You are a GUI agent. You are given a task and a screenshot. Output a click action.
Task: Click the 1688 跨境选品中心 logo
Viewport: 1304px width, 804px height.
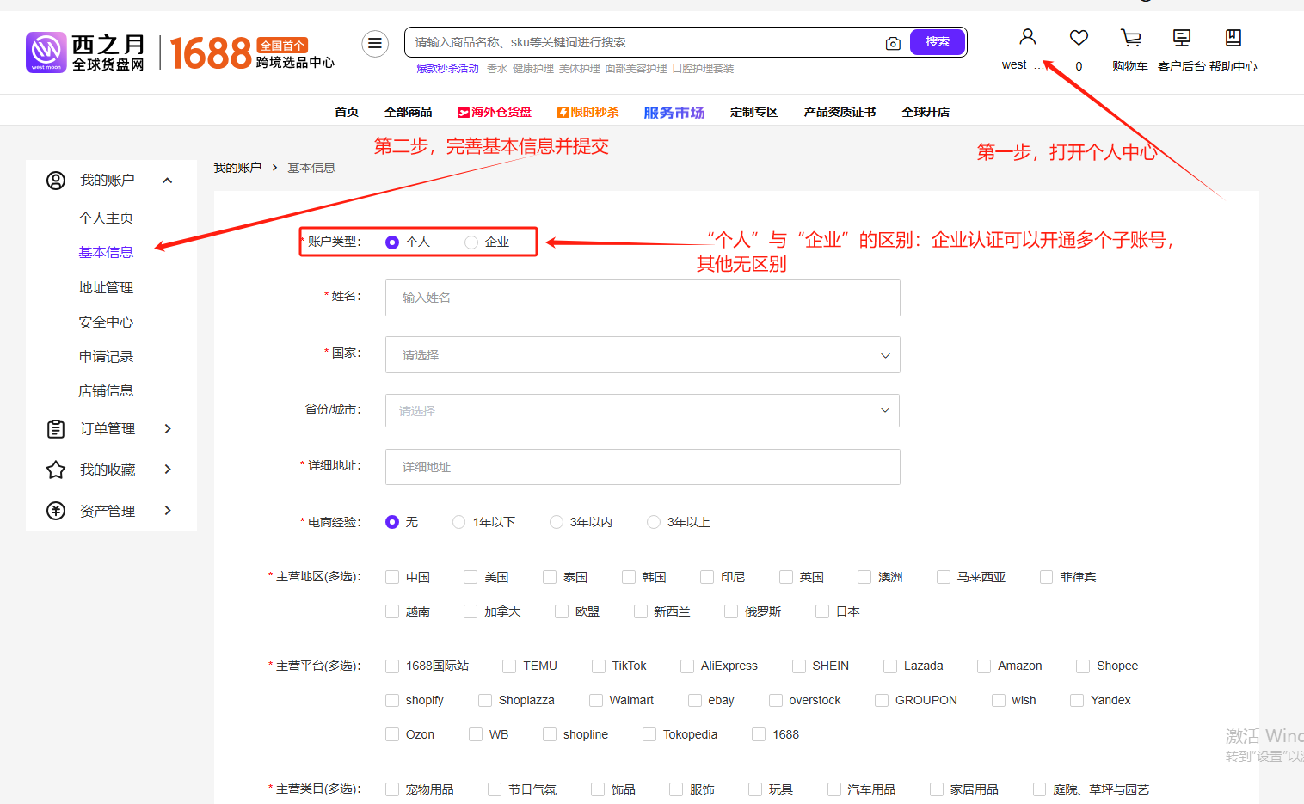click(x=252, y=53)
